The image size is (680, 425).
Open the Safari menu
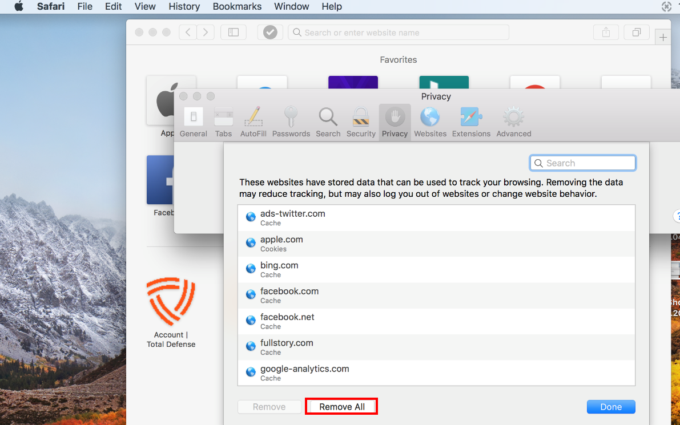point(51,6)
